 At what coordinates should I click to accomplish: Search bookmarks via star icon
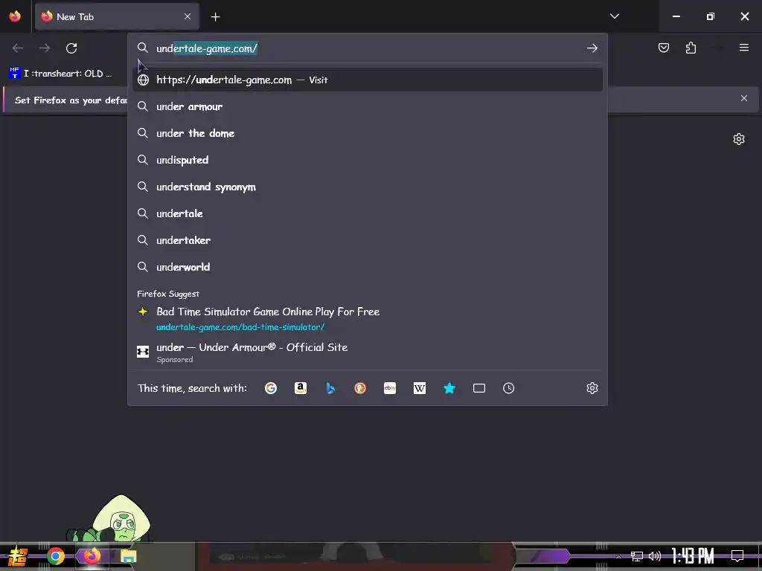pyautogui.click(x=449, y=388)
